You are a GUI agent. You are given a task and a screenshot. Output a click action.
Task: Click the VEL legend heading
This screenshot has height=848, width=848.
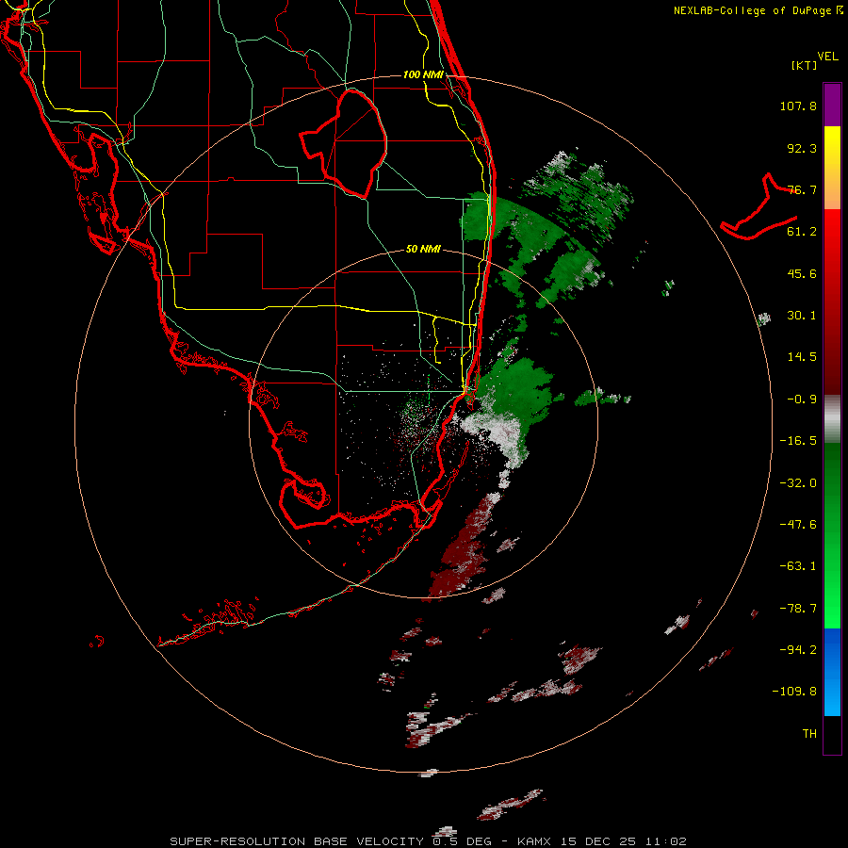827,57
